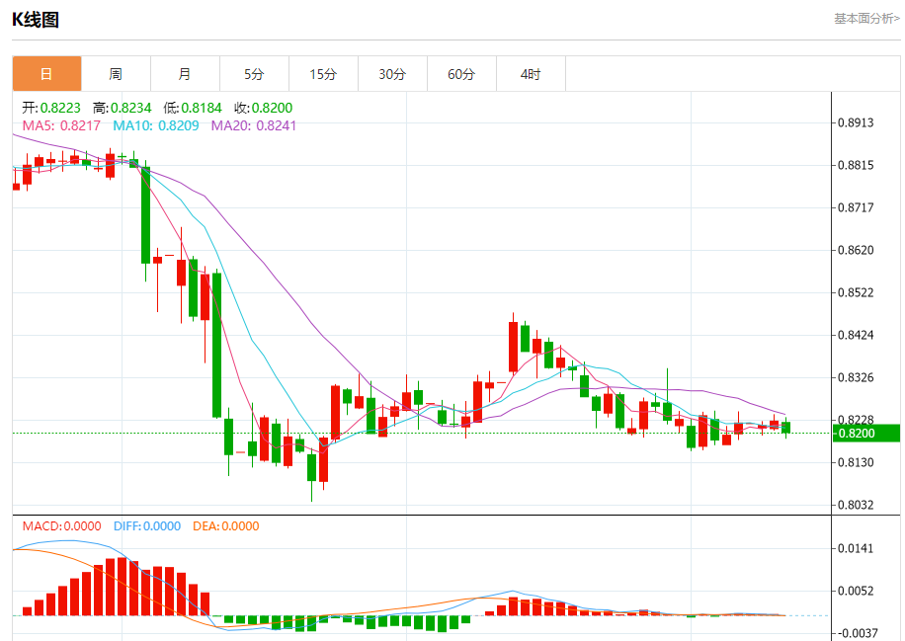905x641 pixels.
Task: Click the 开:0.8223 opening value
Action: point(51,108)
